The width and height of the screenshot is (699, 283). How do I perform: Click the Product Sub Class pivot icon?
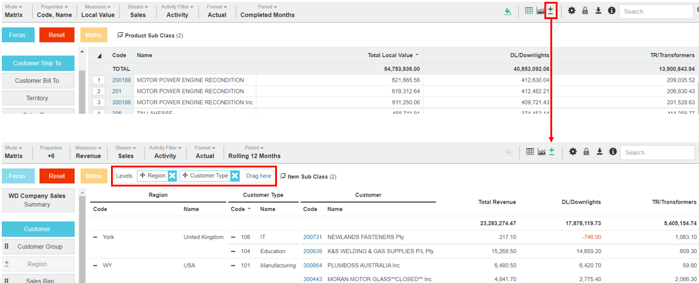point(120,35)
